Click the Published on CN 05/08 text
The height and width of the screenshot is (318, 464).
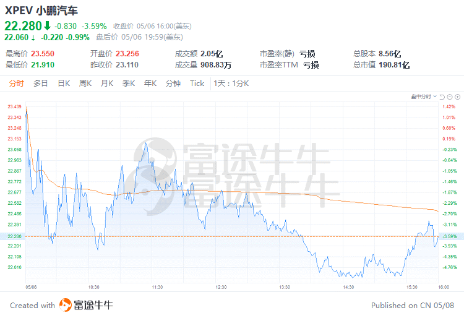[x=413, y=305]
